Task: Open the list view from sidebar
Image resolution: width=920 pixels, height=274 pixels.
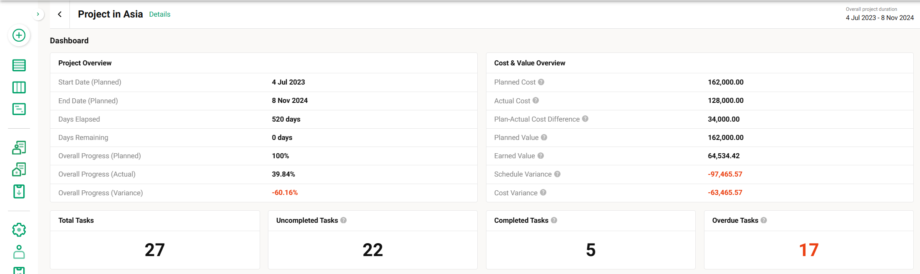Action: (19, 65)
